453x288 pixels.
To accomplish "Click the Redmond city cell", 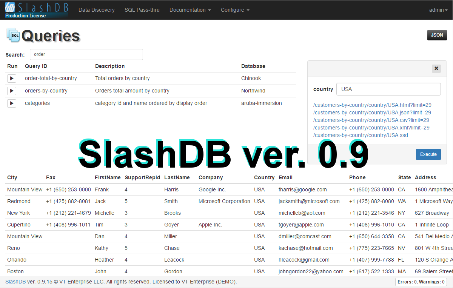I will [x=19, y=202].
